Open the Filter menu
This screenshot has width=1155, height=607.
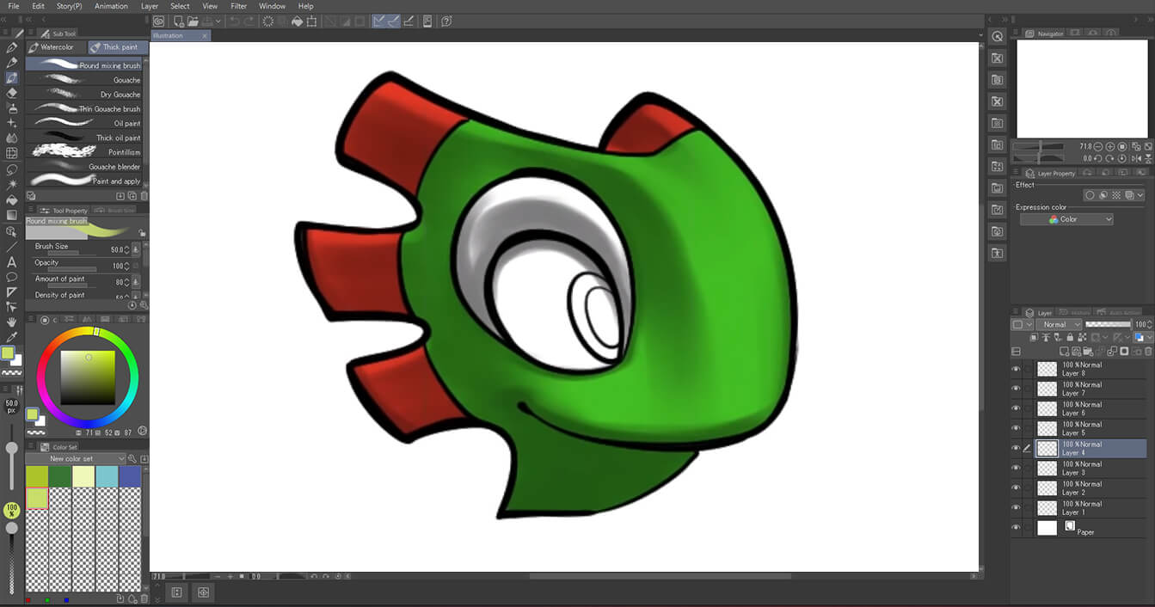click(x=238, y=6)
